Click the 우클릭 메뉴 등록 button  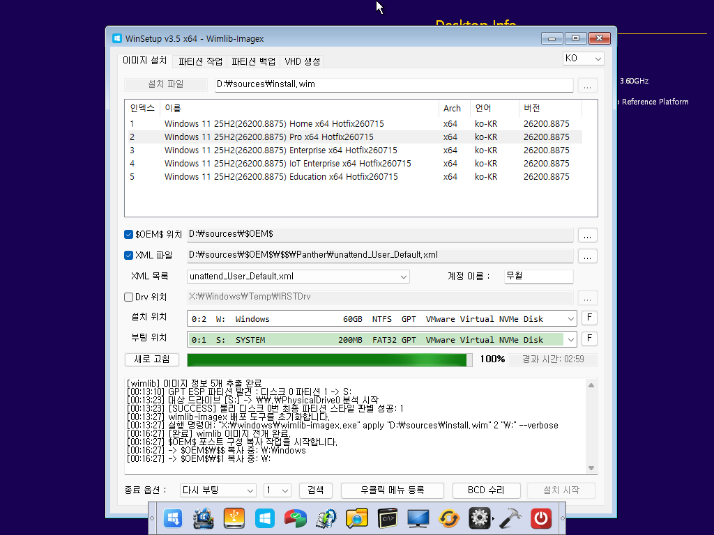(x=393, y=490)
